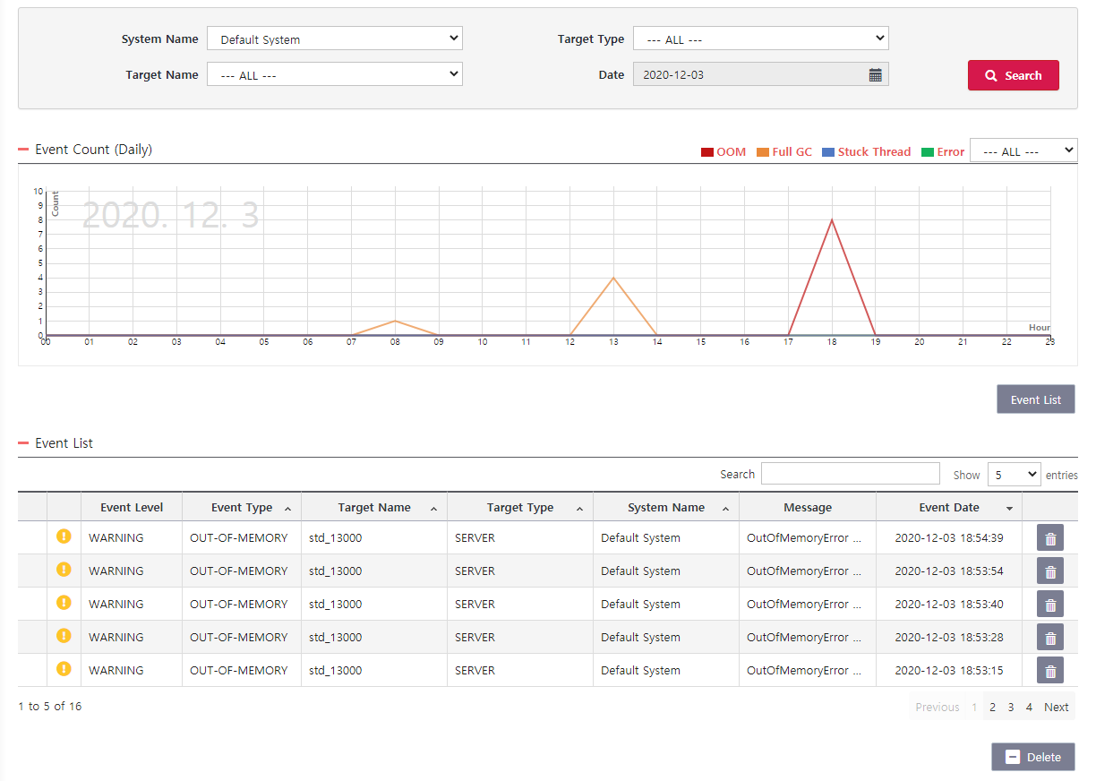
Task: Click the sort arrow on the Event Date column
Action: (x=1009, y=508)
